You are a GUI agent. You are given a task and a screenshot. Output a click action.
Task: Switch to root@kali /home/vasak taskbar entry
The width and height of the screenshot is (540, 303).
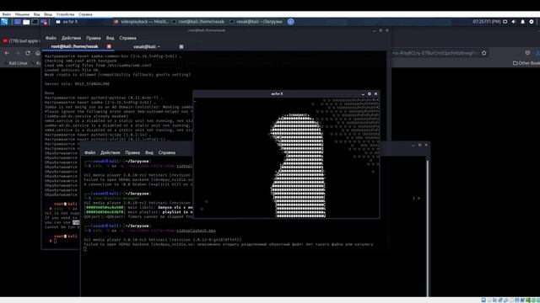[x=199, y=22]
